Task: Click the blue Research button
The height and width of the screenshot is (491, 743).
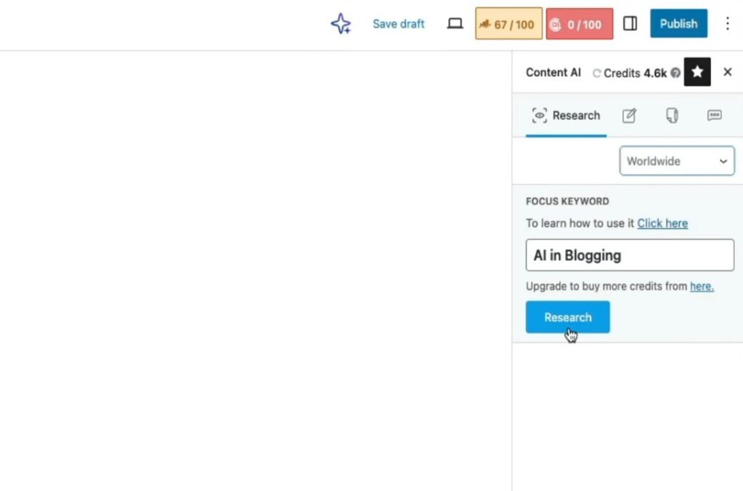Action: pos(567,318)
